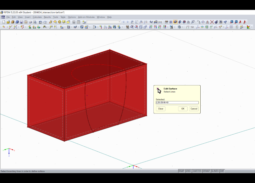Click the New line tool icon

[x=11, y=27]
